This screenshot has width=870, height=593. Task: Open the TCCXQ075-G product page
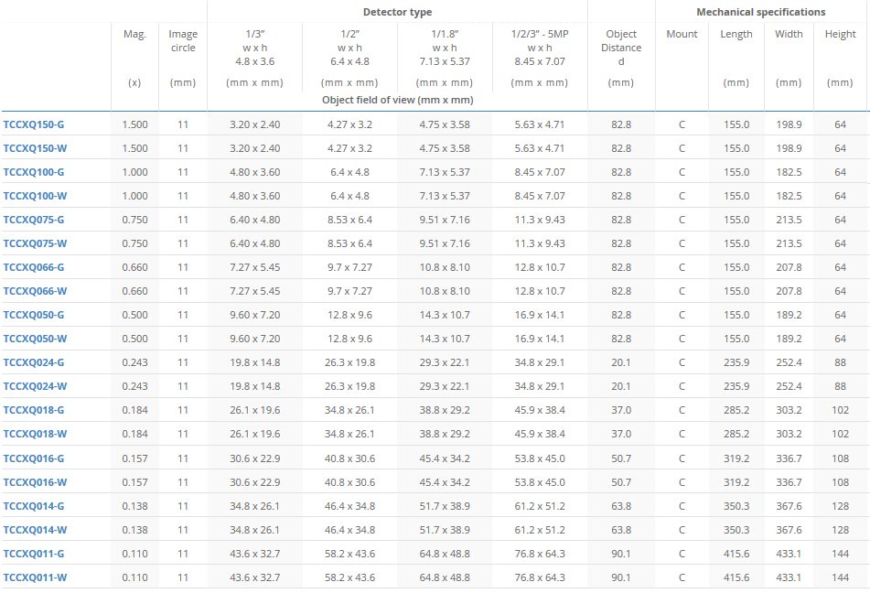click(34, 220)
